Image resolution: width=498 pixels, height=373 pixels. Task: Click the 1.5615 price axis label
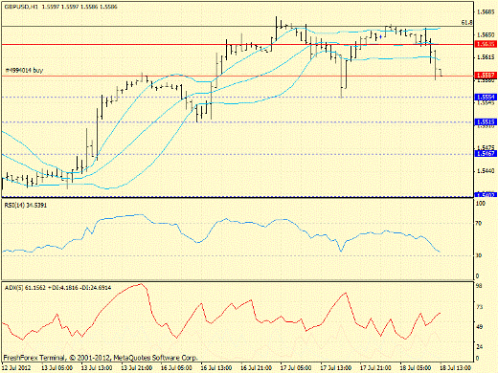pos(486,57)
